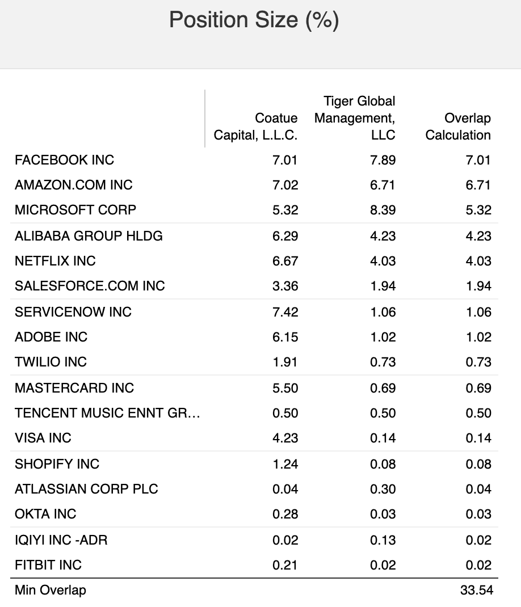521x607 pixels.
Task: Click SALESFORCE.COM INC row label
Action: pyautogui.click(x=90, y=286)
